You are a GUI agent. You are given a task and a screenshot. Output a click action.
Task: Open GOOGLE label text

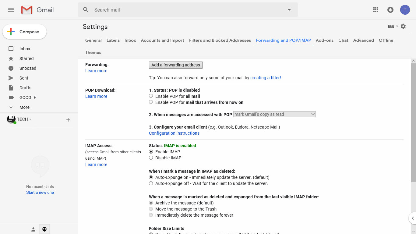click(x=28, y=97)
